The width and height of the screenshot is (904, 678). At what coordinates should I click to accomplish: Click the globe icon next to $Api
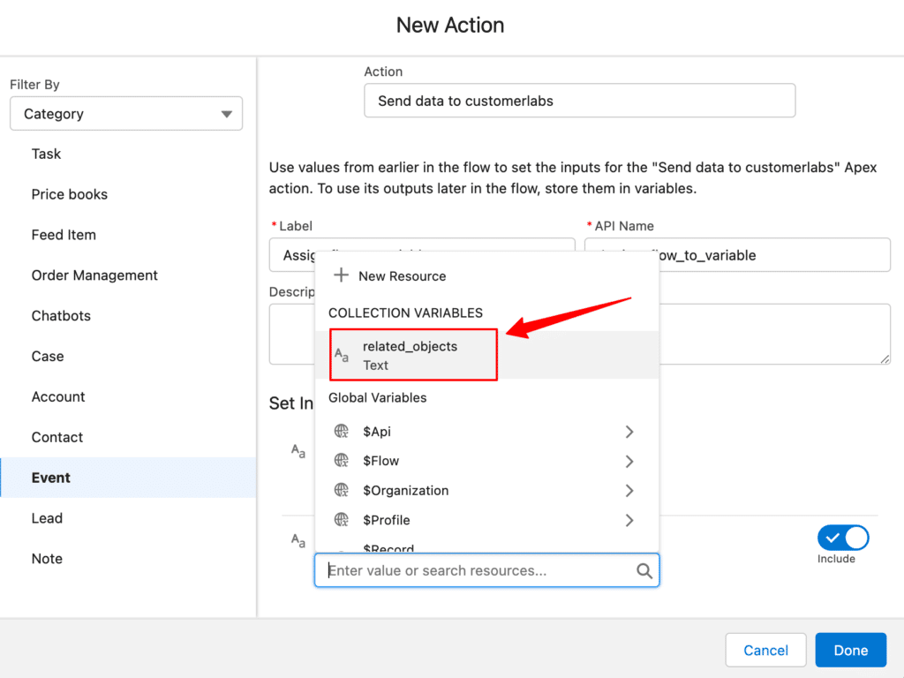coord(342,431)
